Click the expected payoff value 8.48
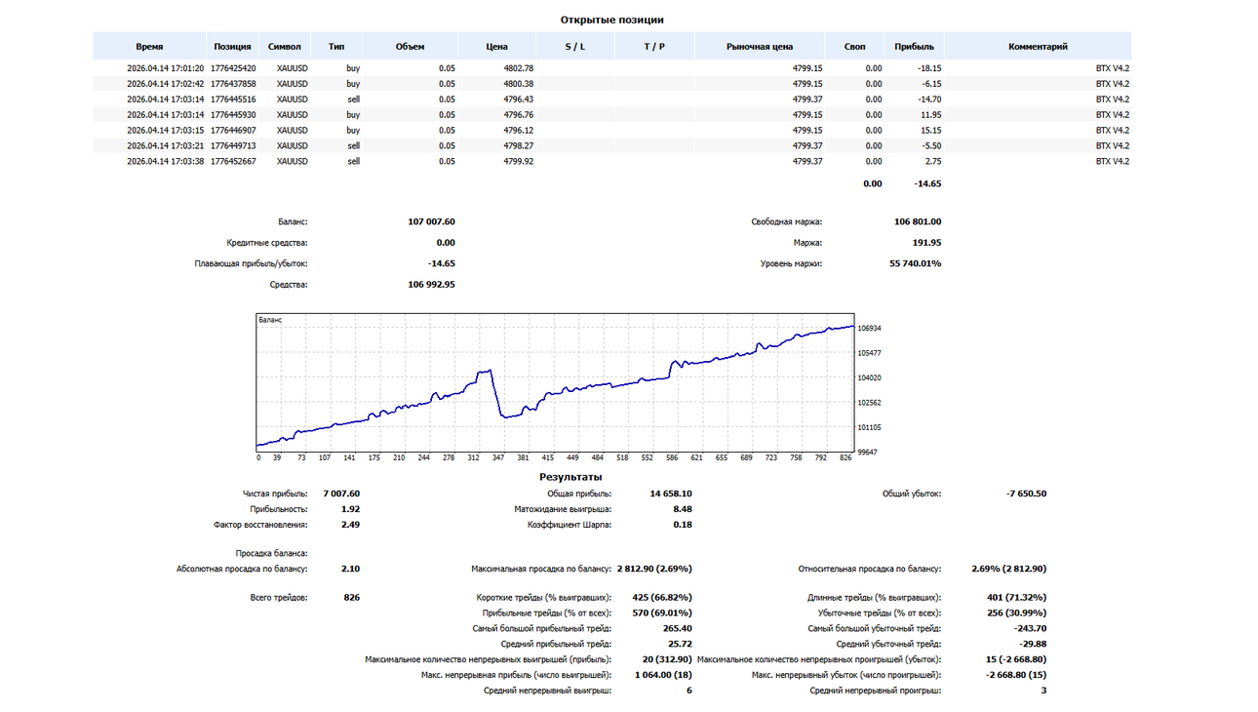The height and width of the screenshot is (712, 1258). pos(683,509)
